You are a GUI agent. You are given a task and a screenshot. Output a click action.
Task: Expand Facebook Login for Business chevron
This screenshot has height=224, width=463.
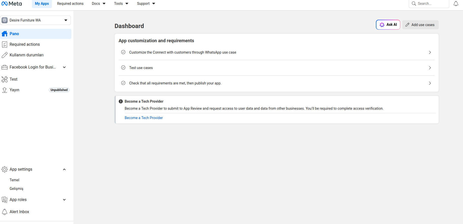coord(64,67)
